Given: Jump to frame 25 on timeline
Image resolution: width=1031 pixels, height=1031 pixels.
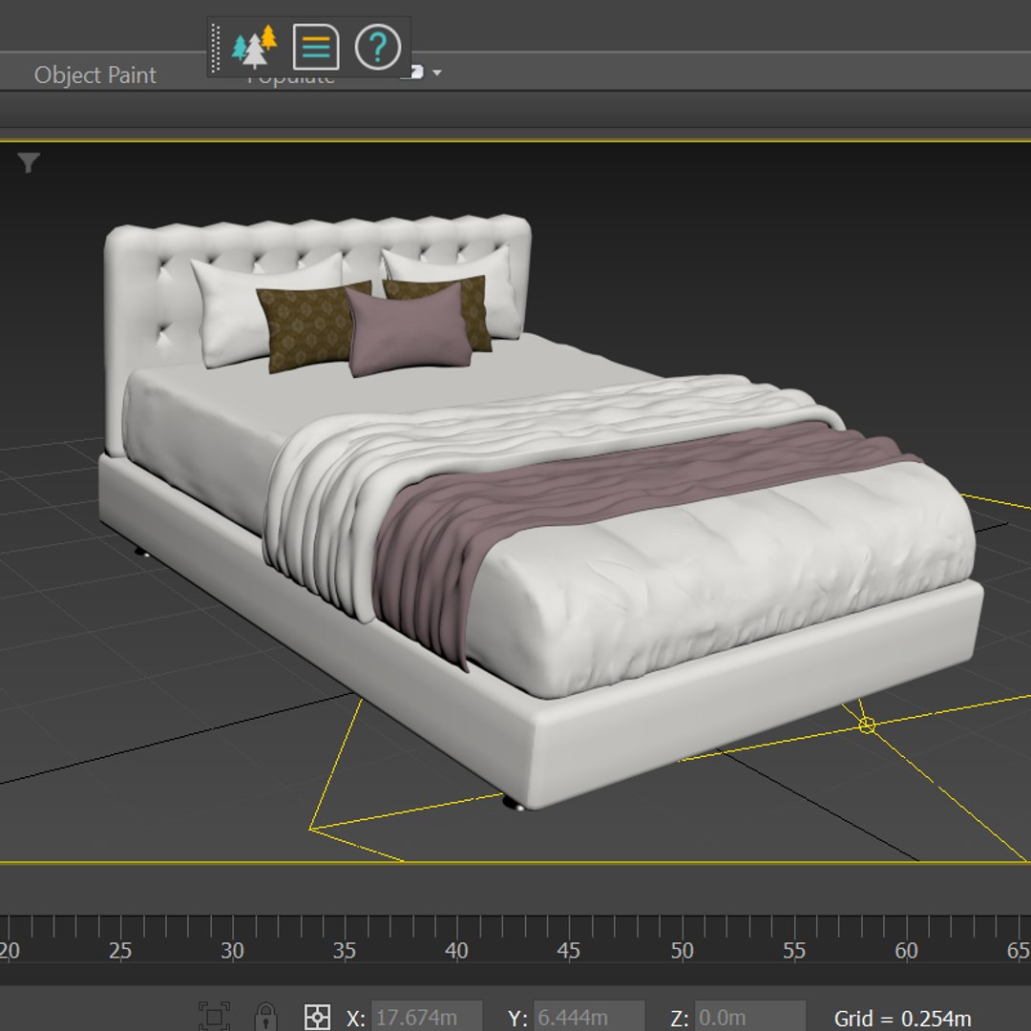Looking at the screenshot, I should click(120, 950).
